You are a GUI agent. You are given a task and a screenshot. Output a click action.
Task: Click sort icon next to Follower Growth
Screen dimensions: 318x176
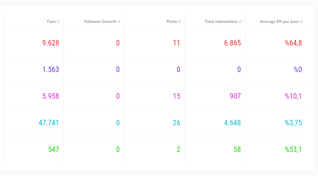coord(119,22)
